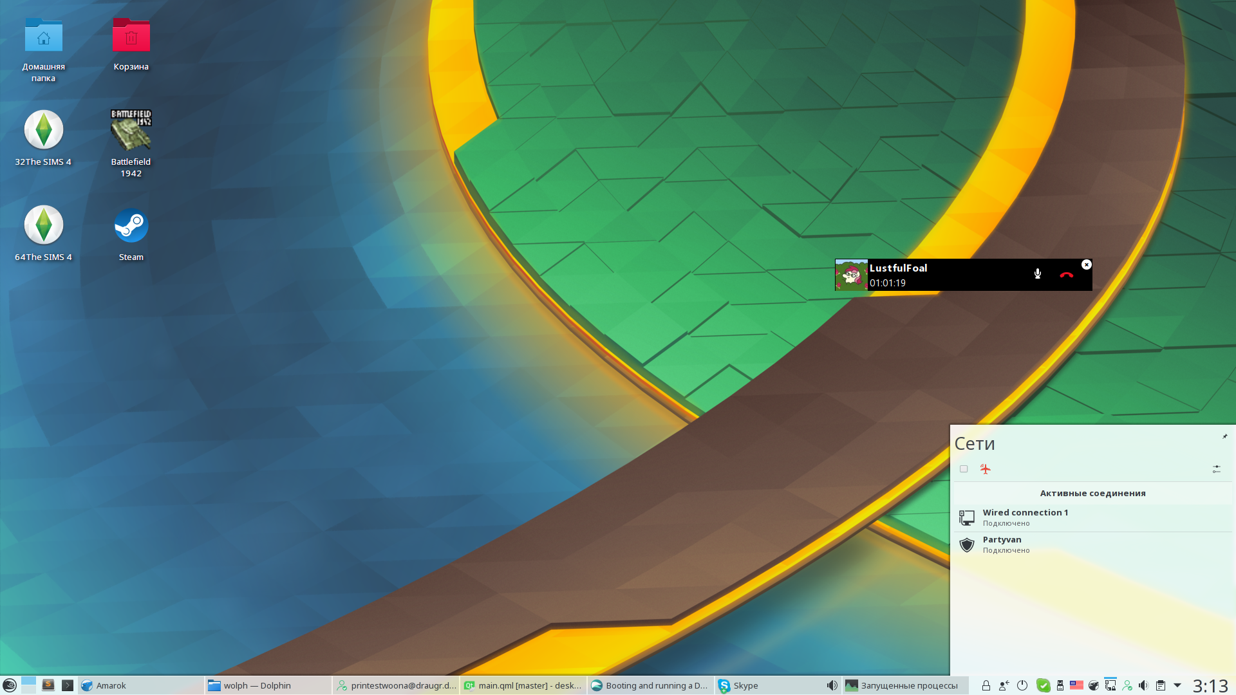Toggle the networking enable checkbox in Сети
The height and width of the screenshot is (695, 1236).
click(x=964, y=469)
